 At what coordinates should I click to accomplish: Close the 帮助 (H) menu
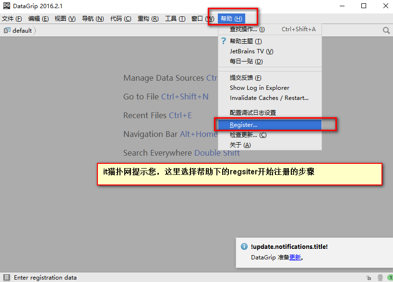pyautogui.click(x=231, y=19)
